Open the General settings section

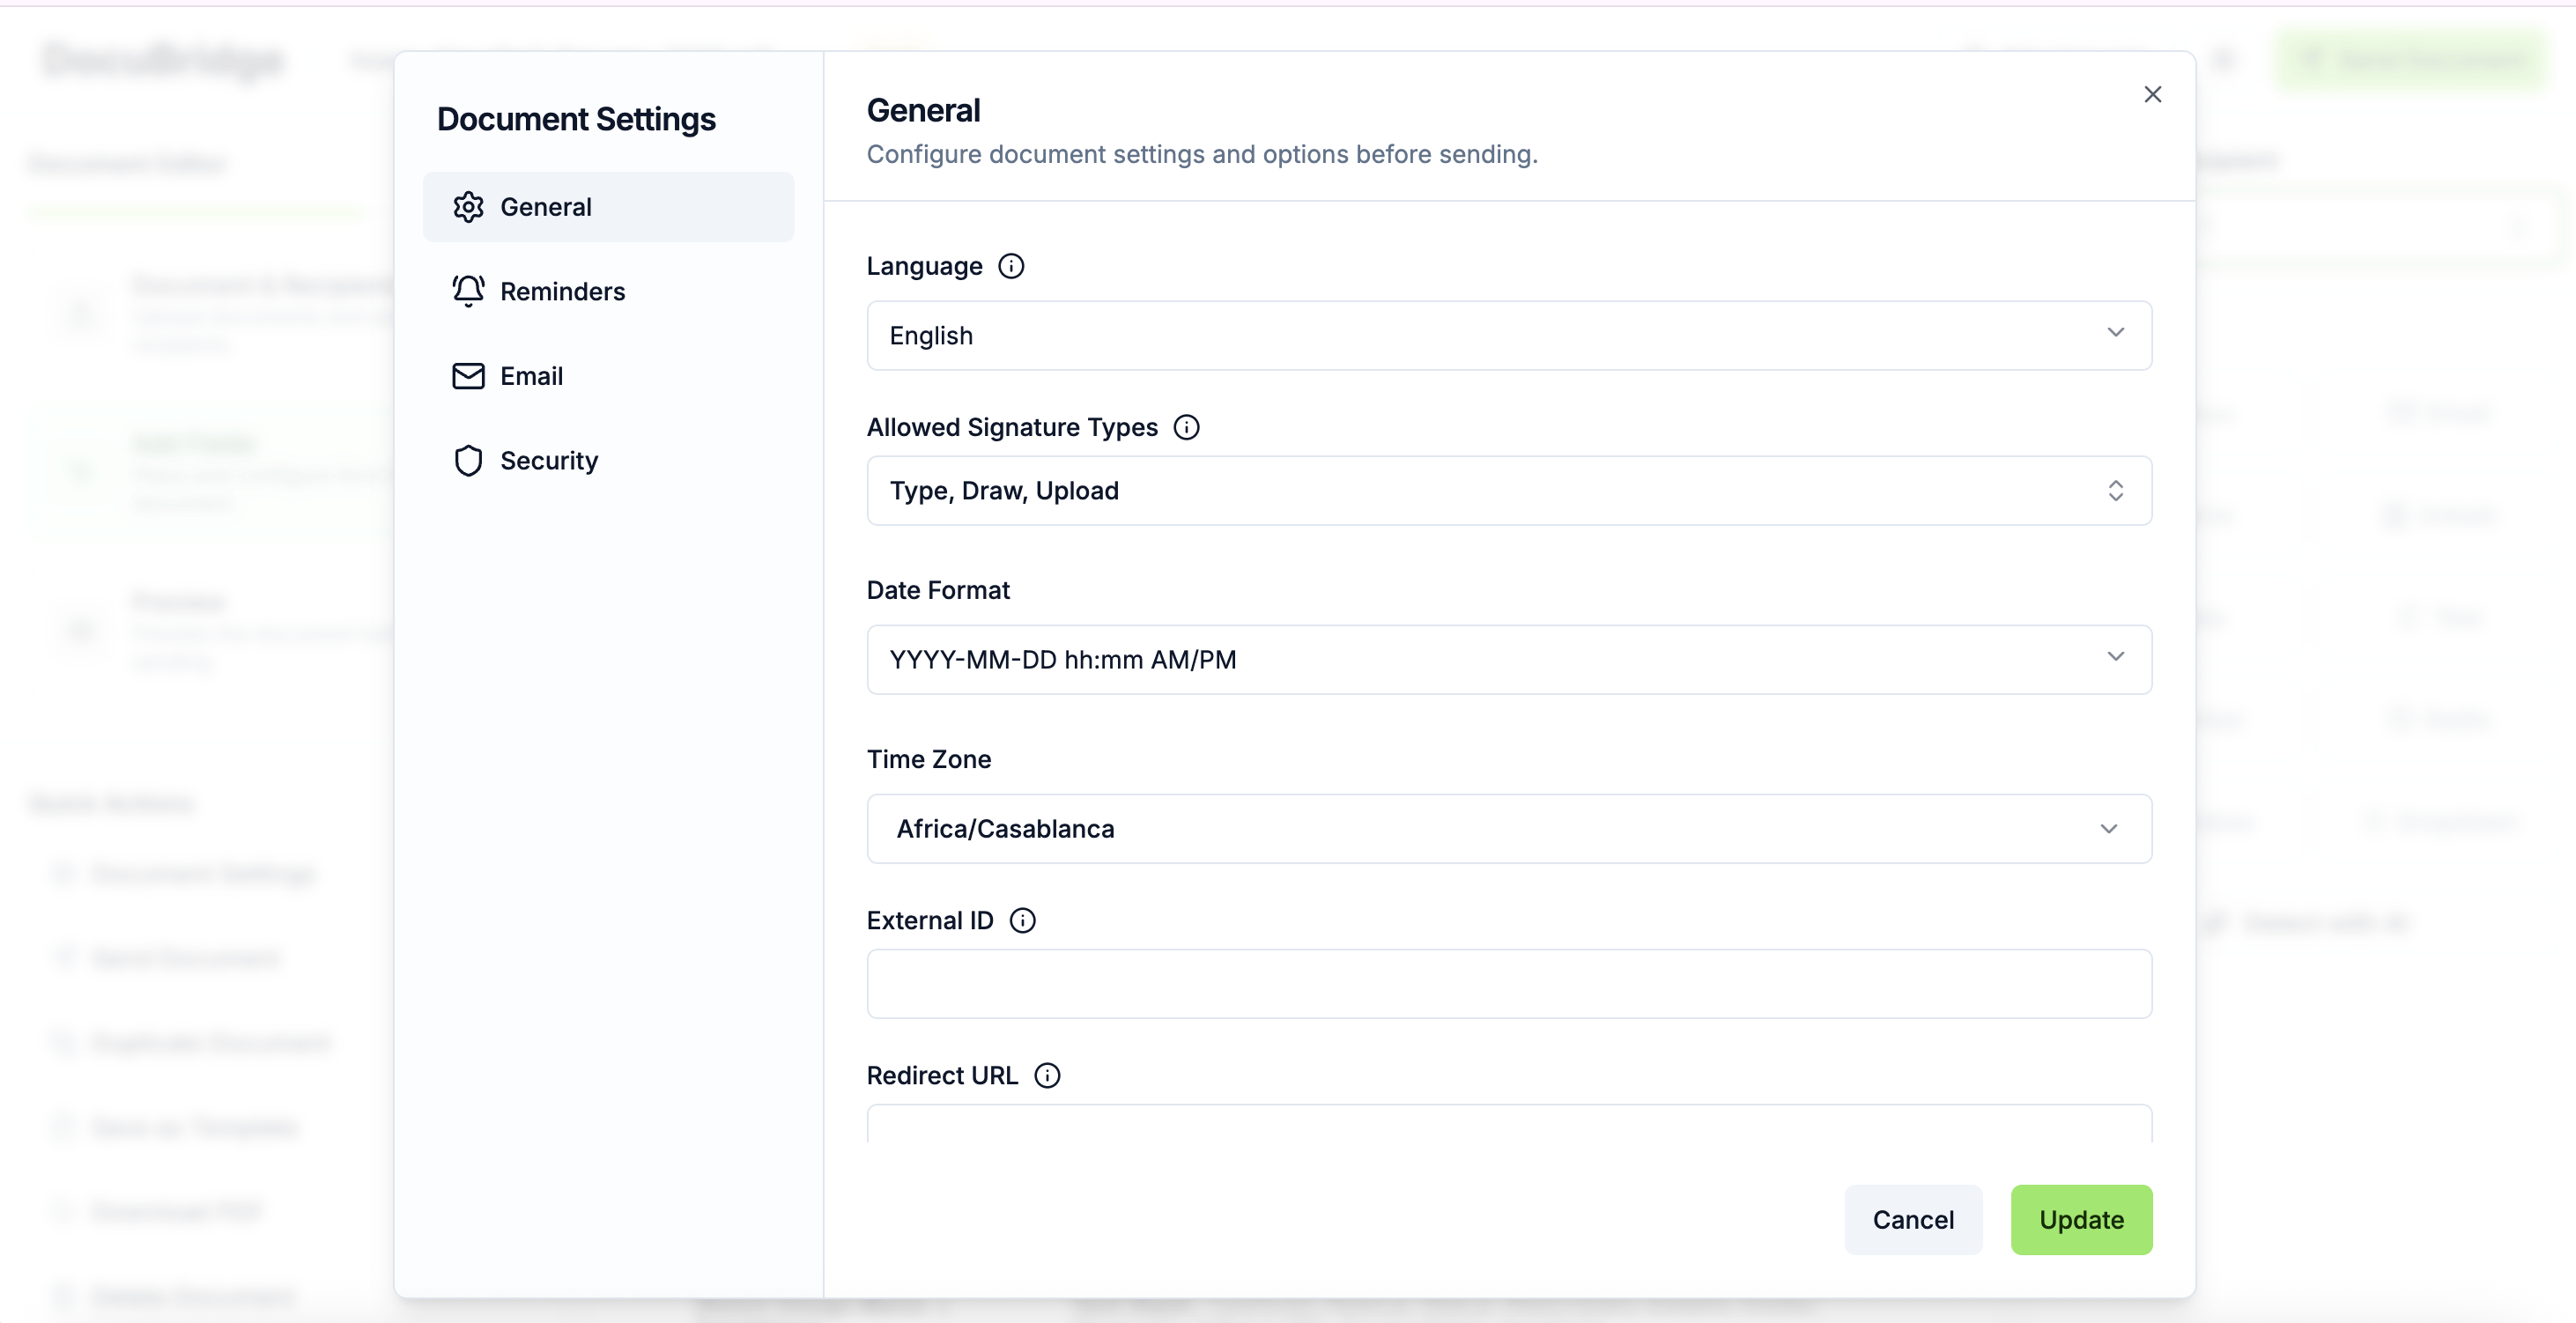click(608, 207)
